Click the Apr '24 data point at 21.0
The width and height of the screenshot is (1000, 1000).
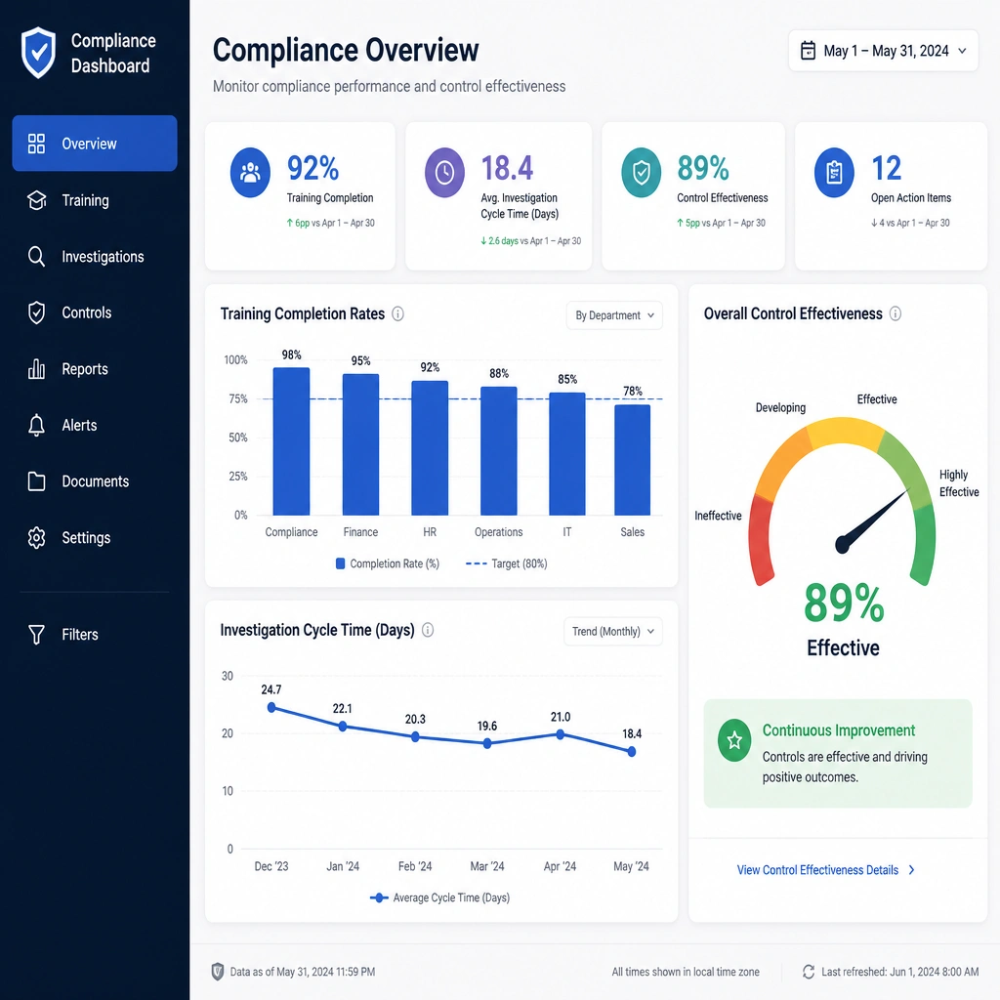(560, 734)
